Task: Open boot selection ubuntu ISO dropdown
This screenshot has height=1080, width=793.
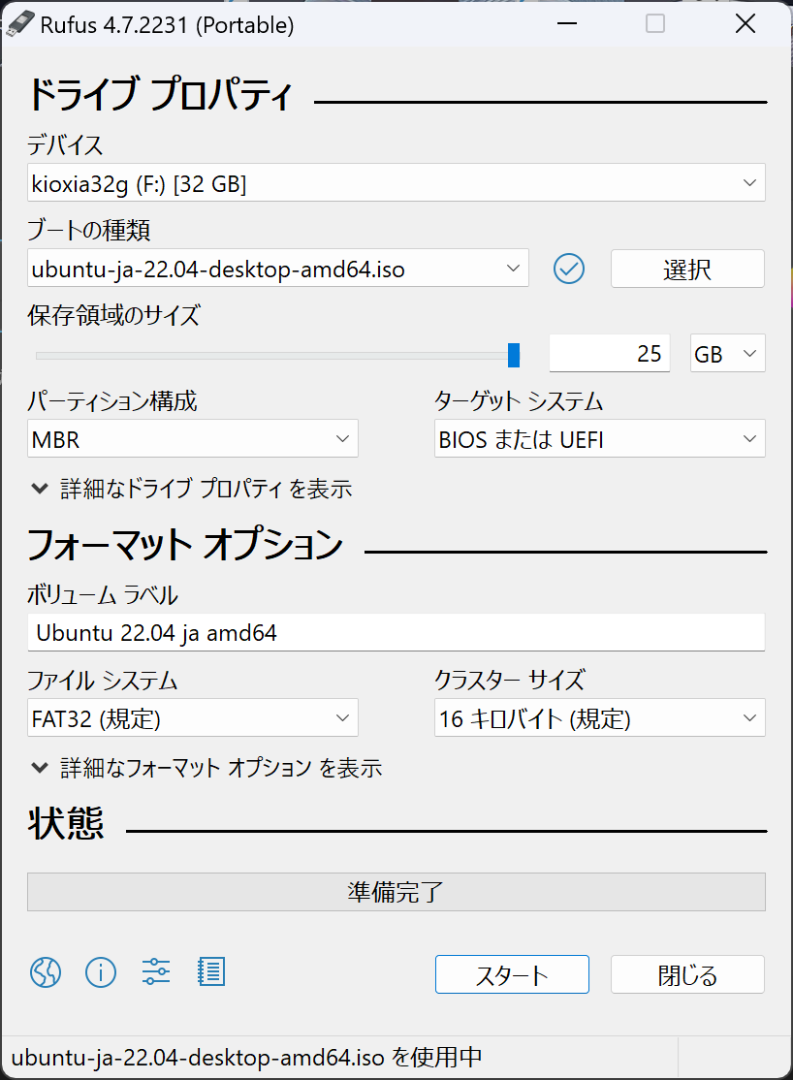Action: click(x=277, y=269)
